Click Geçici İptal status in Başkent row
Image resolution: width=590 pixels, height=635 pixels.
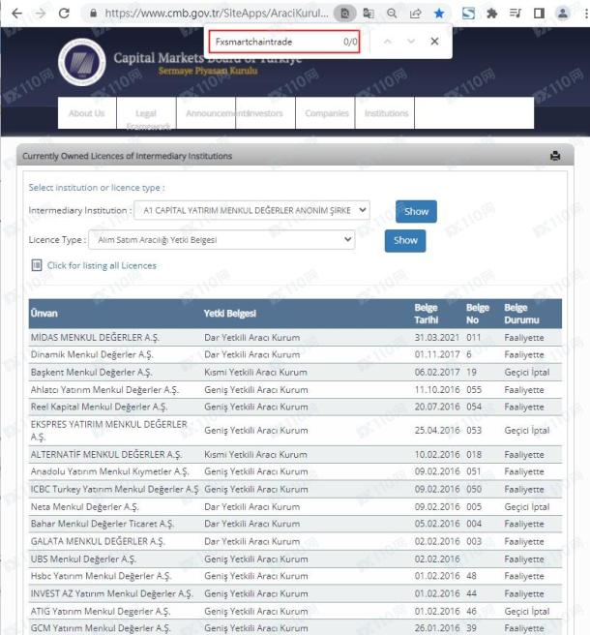(527, 372)
